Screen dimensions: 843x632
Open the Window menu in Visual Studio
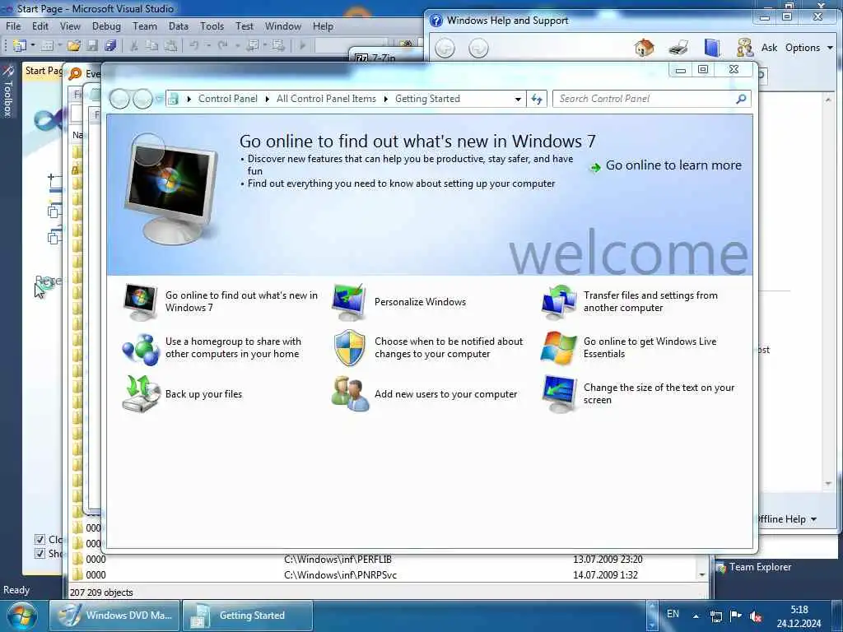(283, 26)
